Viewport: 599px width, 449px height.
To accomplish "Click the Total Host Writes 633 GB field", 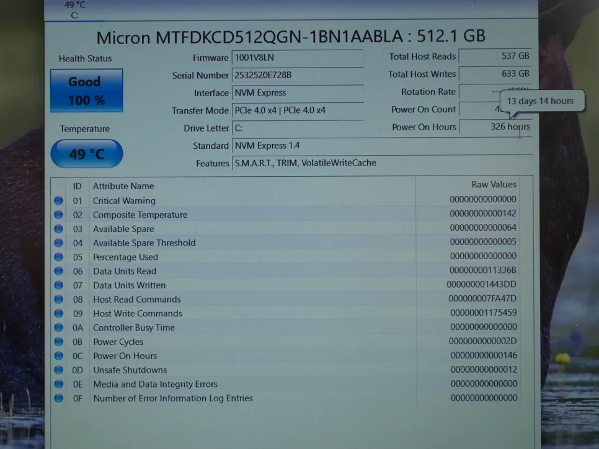I will click(495, 74).
